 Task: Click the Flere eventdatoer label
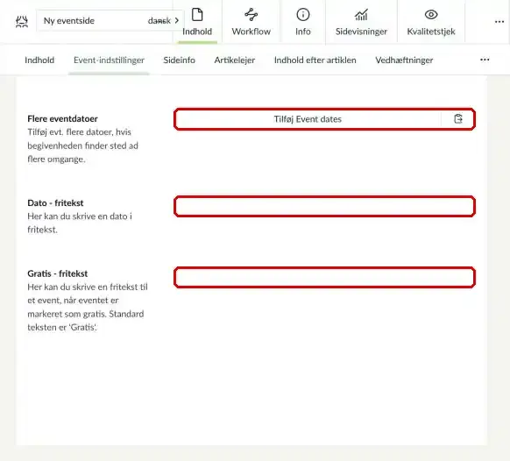pos(62,118)
